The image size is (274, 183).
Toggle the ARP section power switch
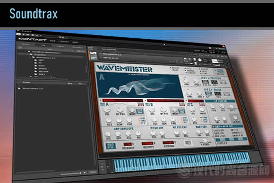tap(214, 127)
